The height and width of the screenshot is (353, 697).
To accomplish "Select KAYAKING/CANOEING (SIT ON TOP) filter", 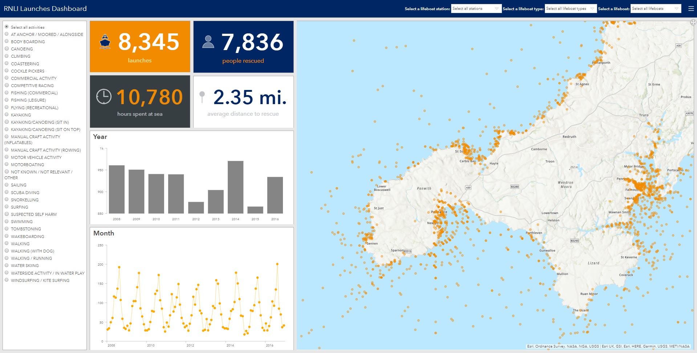I will pos(7,129).
